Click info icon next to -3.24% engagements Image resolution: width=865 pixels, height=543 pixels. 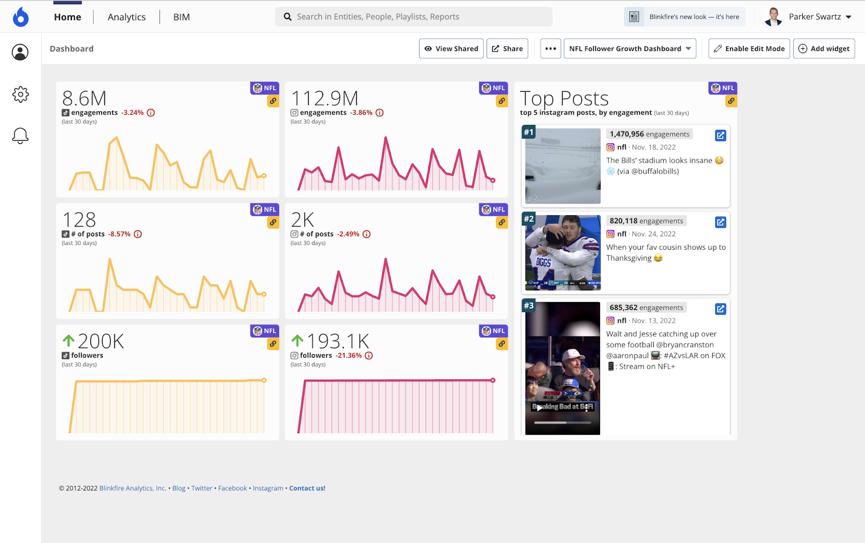[x=151, y=113]
